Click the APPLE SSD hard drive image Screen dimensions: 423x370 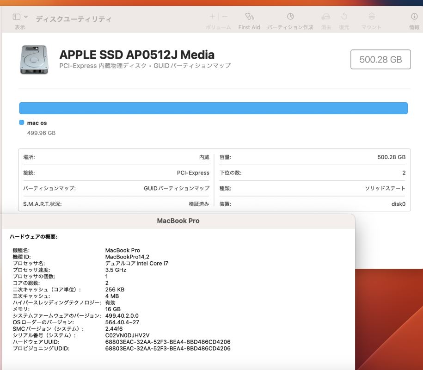click(34, 59)
